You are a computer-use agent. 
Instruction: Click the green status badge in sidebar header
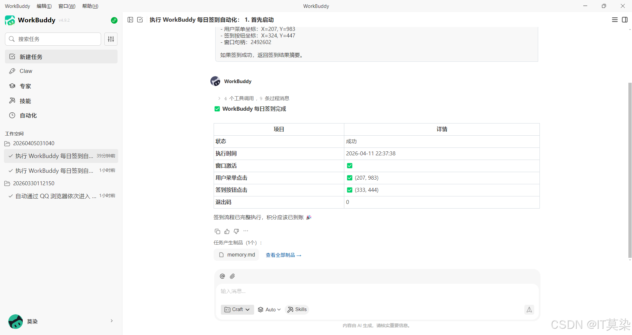click(x=114, y=20)
